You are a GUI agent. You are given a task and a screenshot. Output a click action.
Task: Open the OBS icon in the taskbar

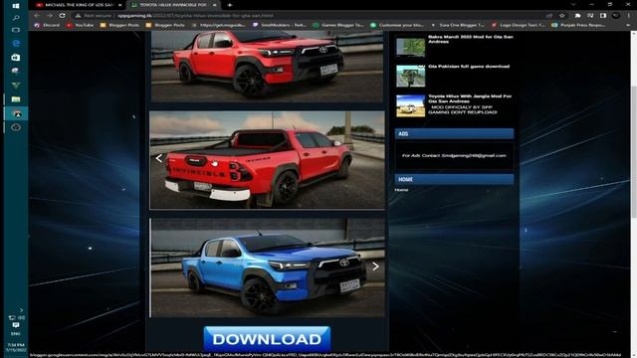16,127
